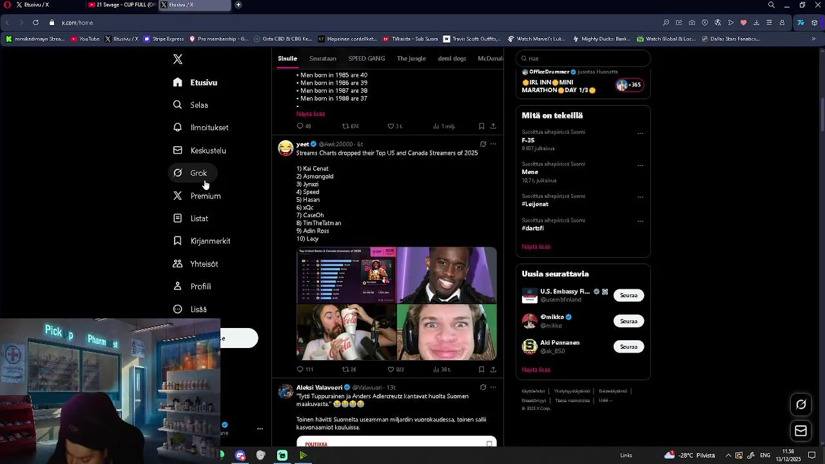Screen dimensions: 825x464
Task: Open the streamers chart image
Action: point(346,275)
